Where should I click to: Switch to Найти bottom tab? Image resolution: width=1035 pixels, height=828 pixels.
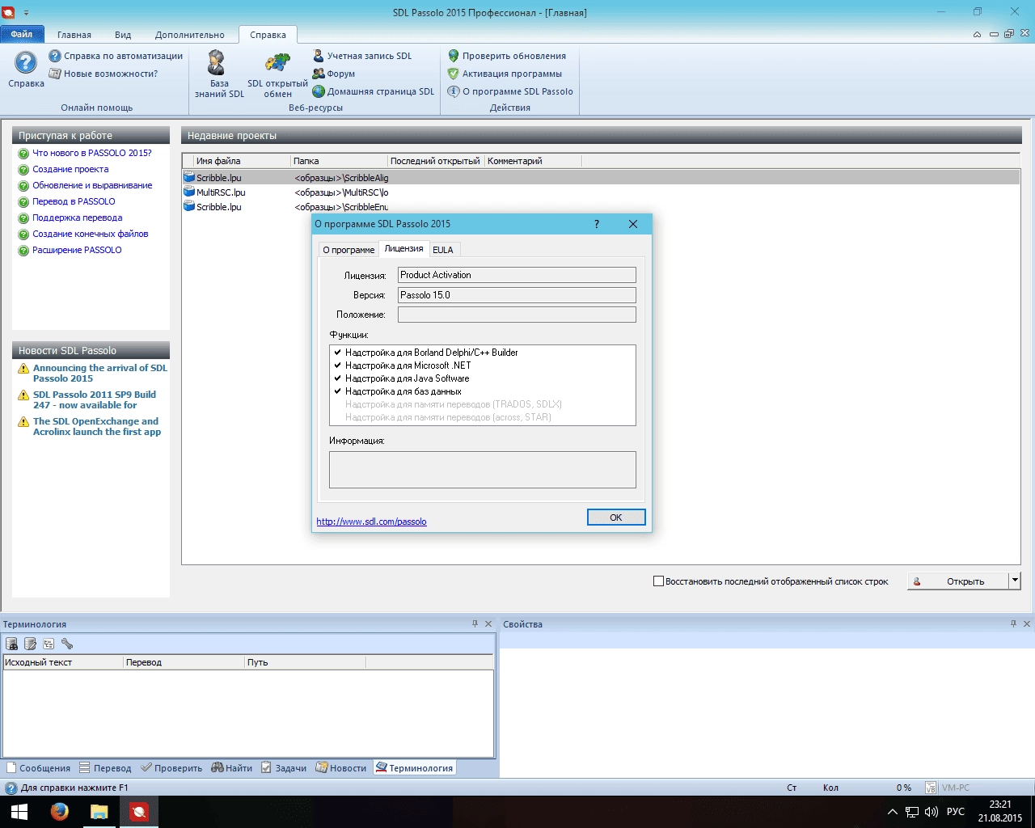pos(232,768)
